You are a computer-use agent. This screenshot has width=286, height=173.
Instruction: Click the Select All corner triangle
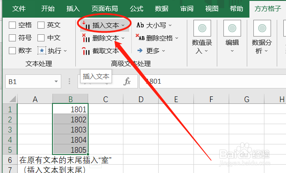coord(13,99)
